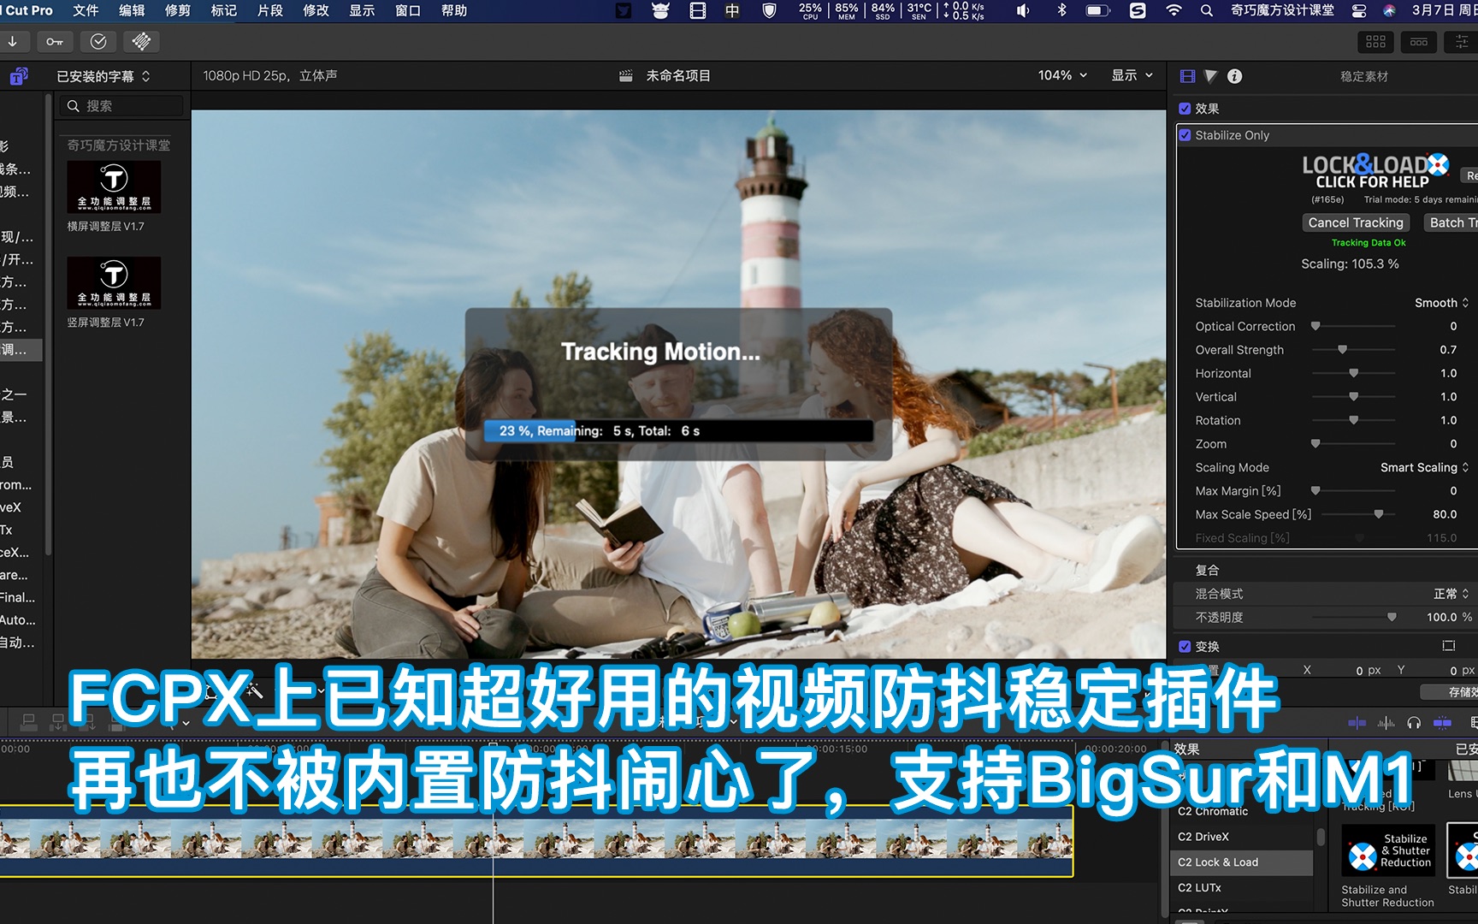The image size is (1478, 924).
Task: Open the Scaling Mode Smart Scaling dropdown
Action: pyautogui.click(x=1424, y=467)
